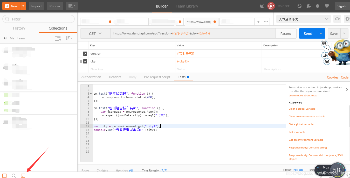Viewport: 350px width, 178px height.
Task: Switch to the Builder tab
Action: (x=162, y=6)
